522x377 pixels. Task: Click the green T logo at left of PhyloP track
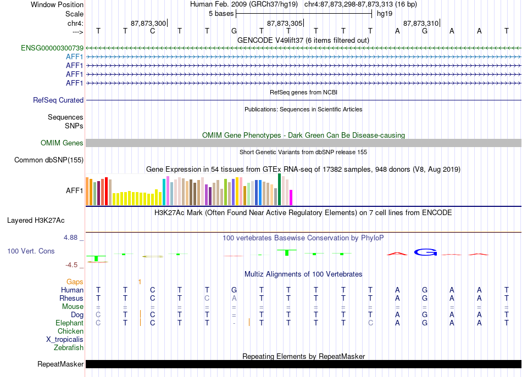point(96,258)
